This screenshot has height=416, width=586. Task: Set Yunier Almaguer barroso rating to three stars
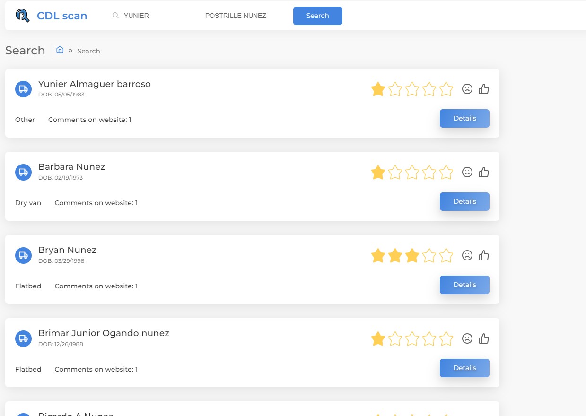[412, 89]
